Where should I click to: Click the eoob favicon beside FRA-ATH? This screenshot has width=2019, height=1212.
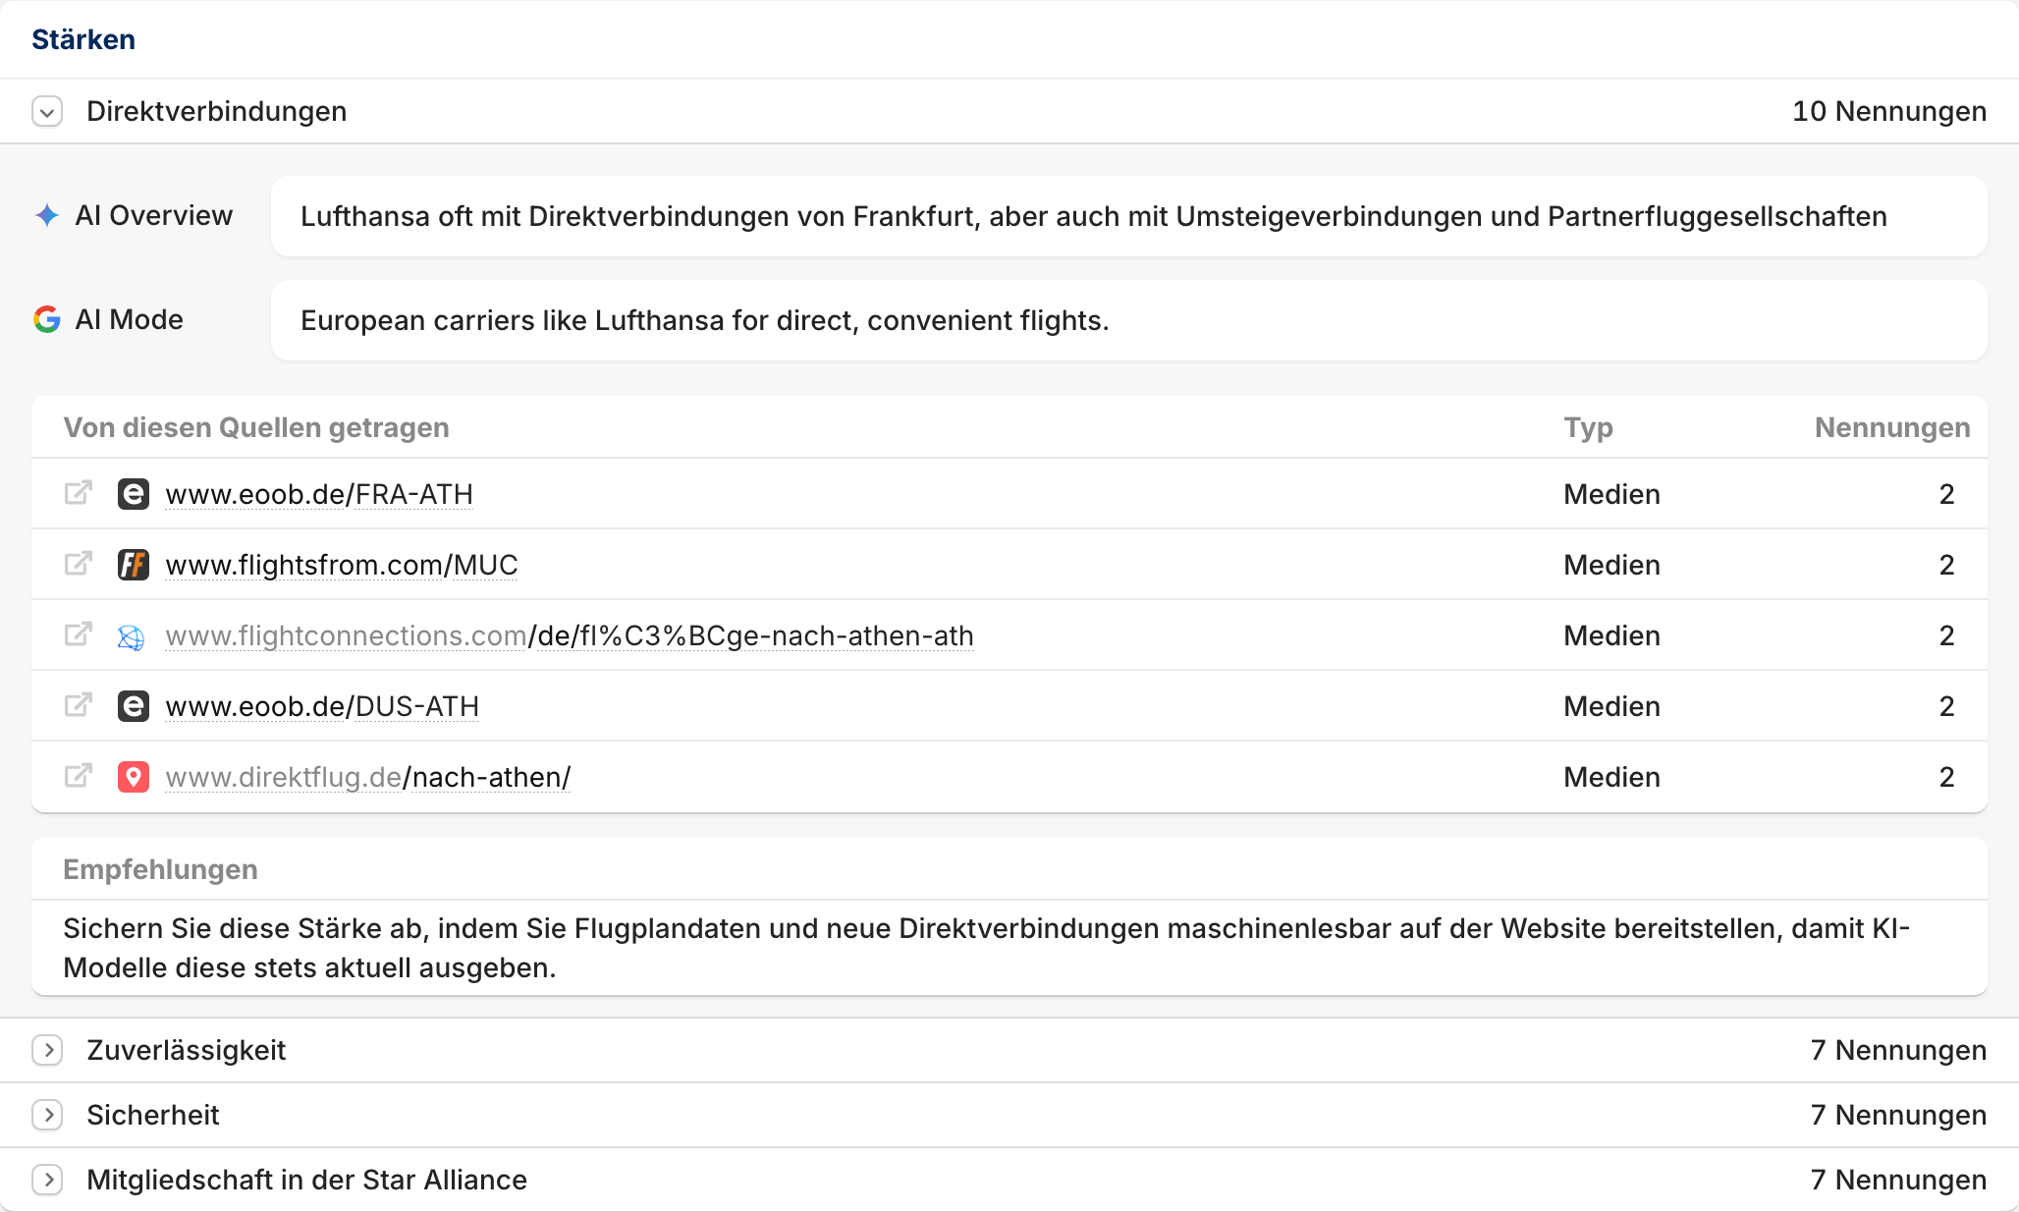134,494
